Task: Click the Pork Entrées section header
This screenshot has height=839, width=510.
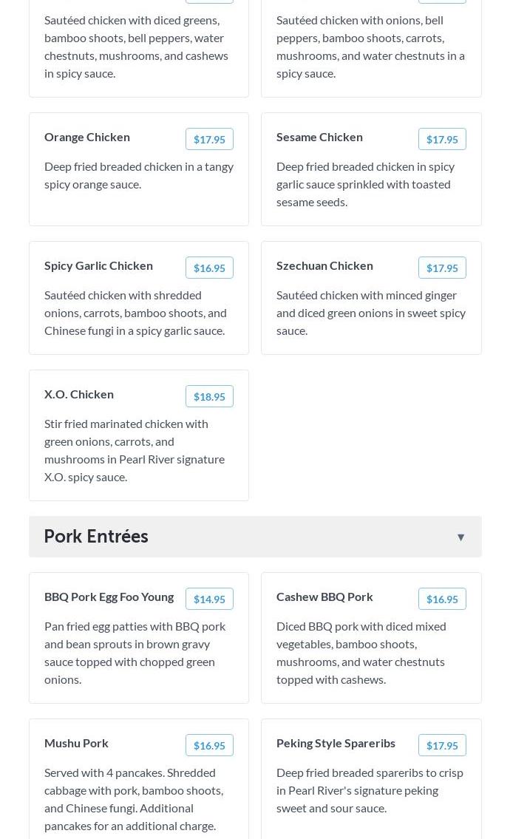Action: tap(255, 537)
